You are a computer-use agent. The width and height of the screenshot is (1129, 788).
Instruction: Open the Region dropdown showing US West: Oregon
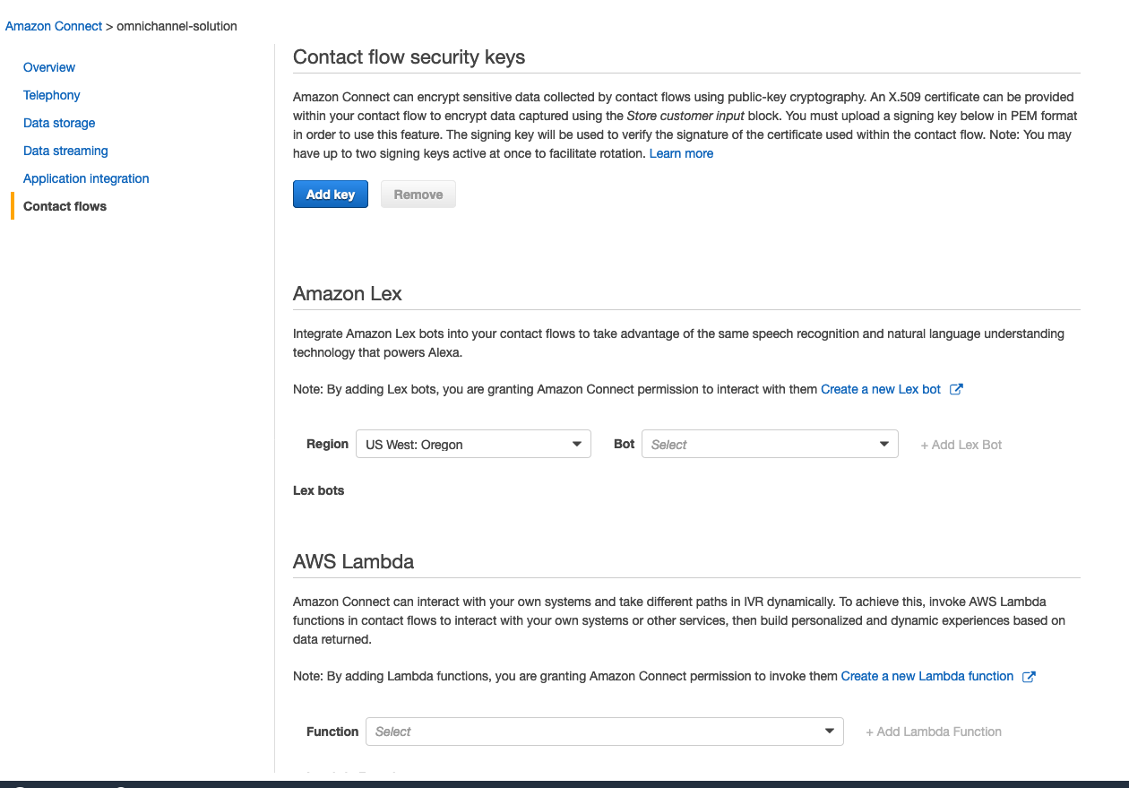pyautogui.click(x=473, y=444)
